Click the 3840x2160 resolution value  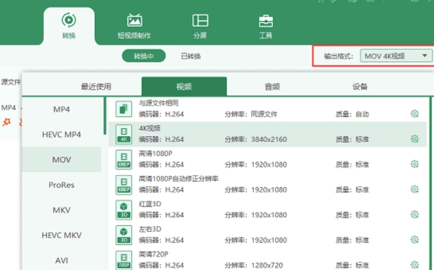[x=269, y=139]
